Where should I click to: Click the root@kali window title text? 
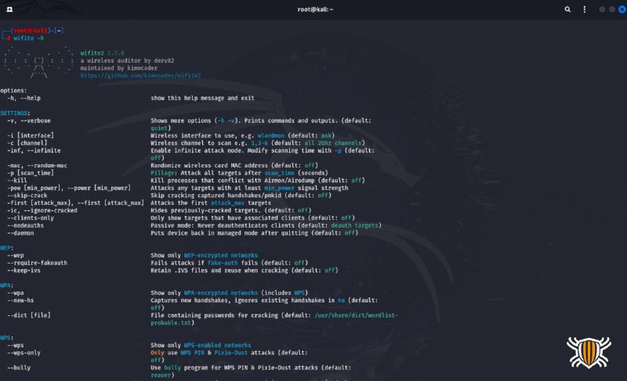coord(315,9)
